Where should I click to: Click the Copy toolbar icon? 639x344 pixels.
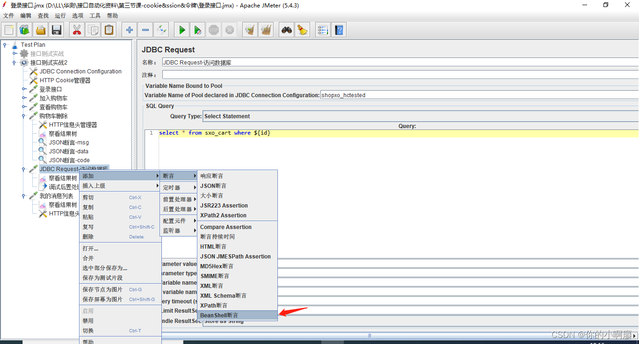coord(93,30)
